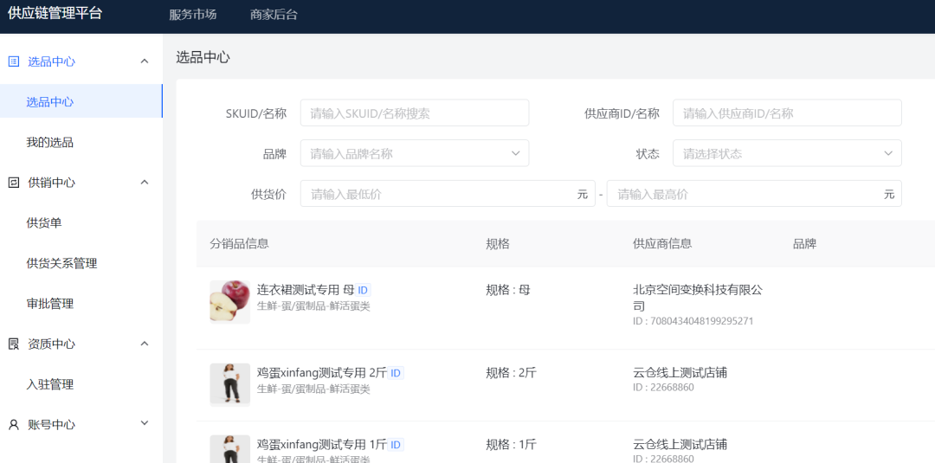Focus the 最高价 supply price field
The width and height of the screenshot is (935, 463).
tap(754, 194)
